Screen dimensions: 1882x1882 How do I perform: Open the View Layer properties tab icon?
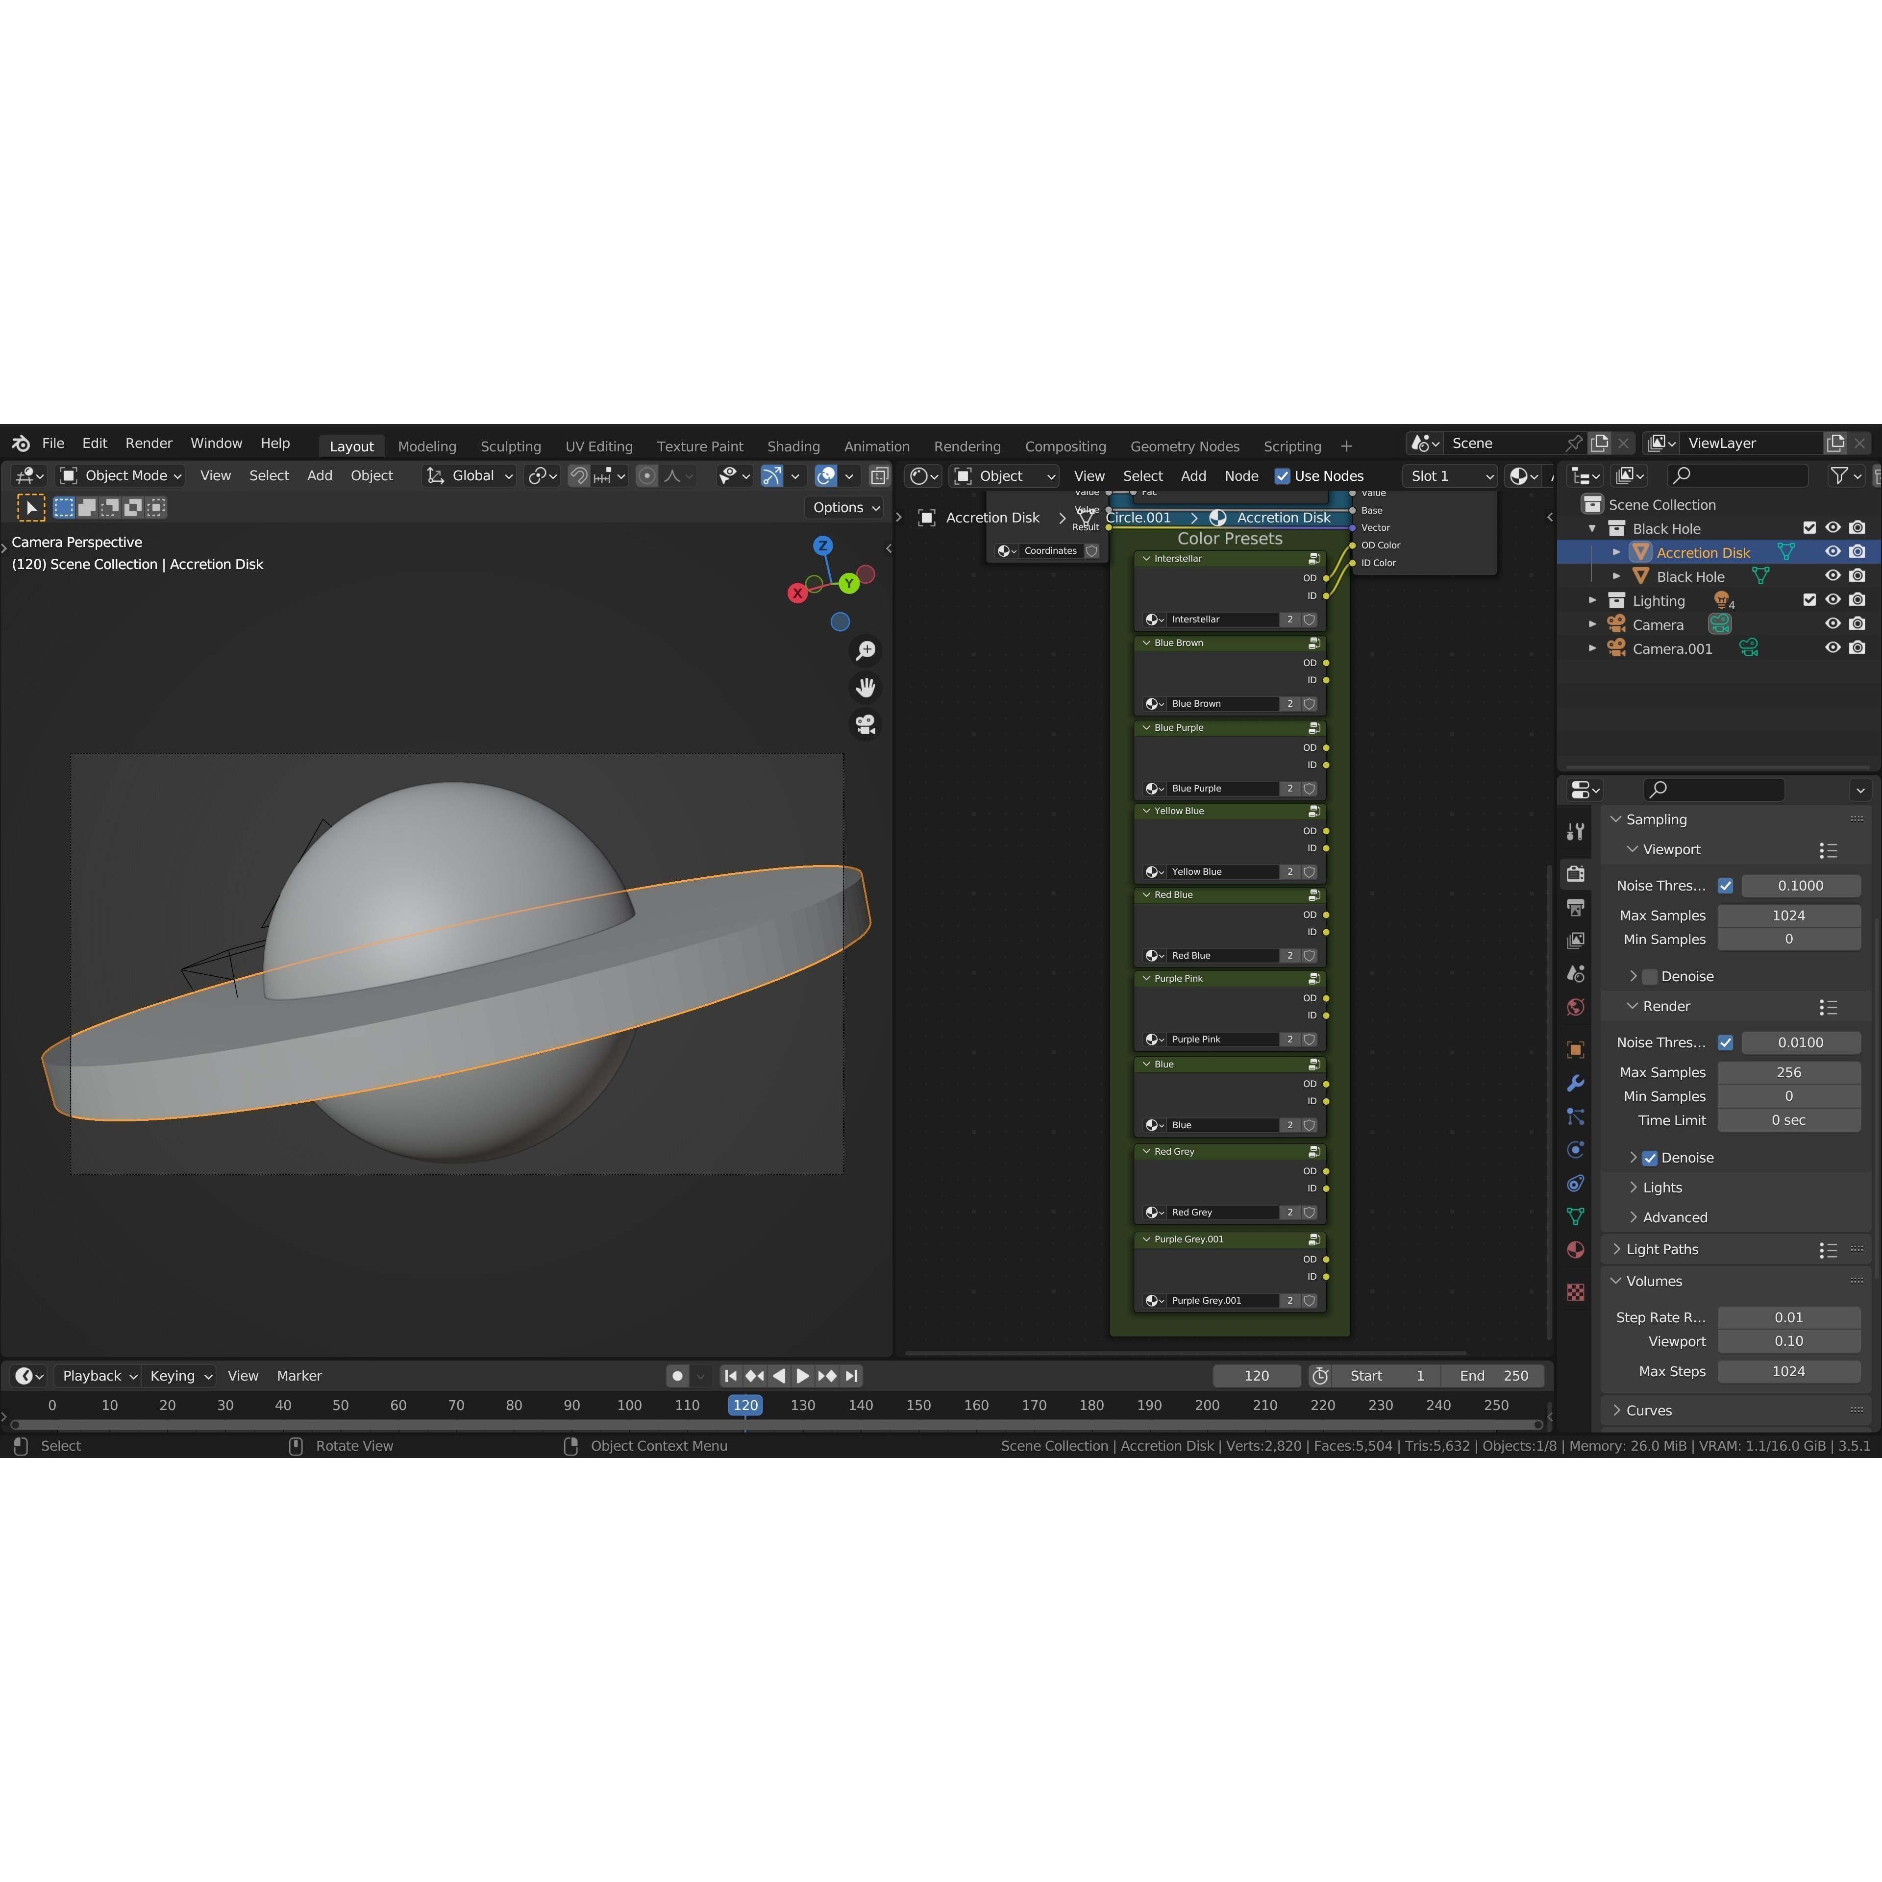(x=1575, y=940)
